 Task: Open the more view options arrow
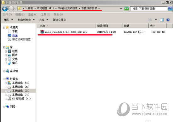156,20
